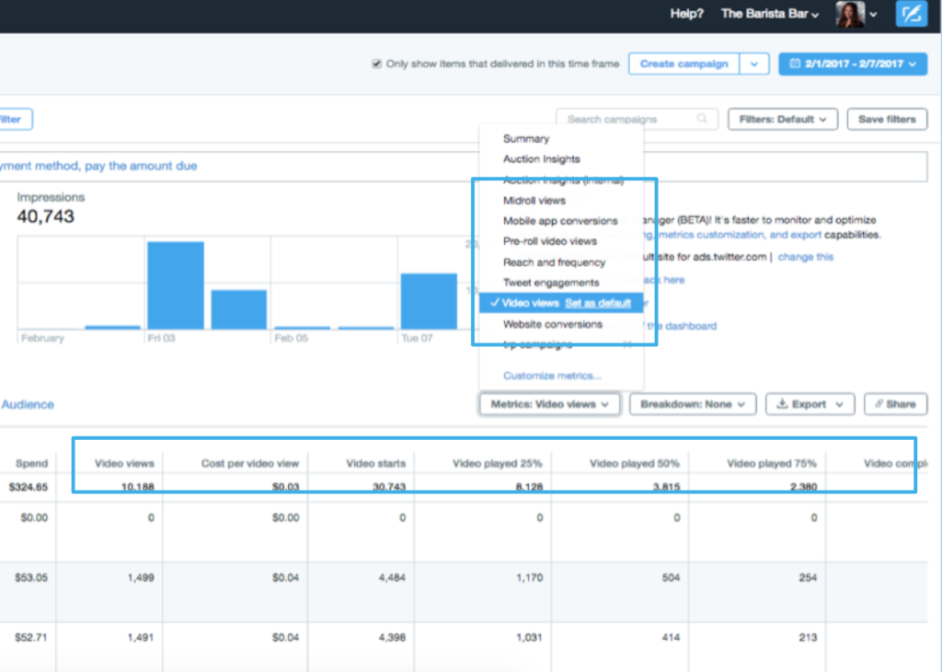Click the tallest Impressions chart bar near Fri 03

(x=175, y=285)
